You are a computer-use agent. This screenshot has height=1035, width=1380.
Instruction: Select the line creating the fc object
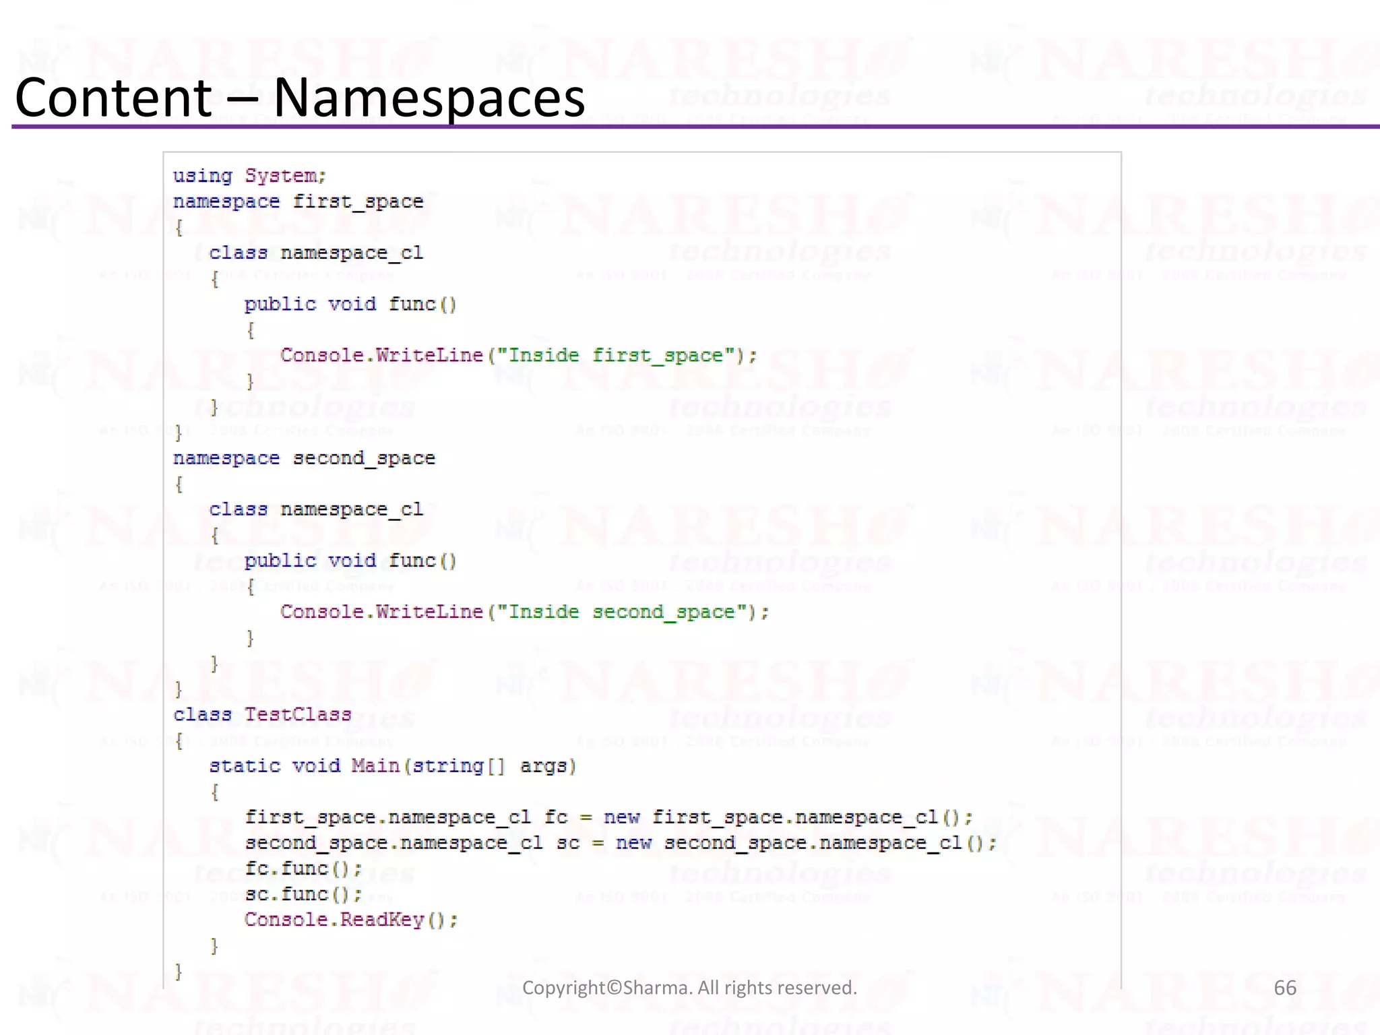[x=608, y=817]
